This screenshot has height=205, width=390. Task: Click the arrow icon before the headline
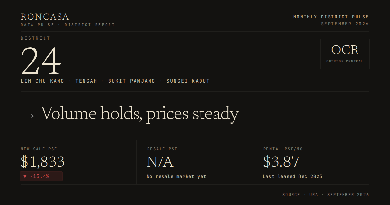(x=28, y=115)
